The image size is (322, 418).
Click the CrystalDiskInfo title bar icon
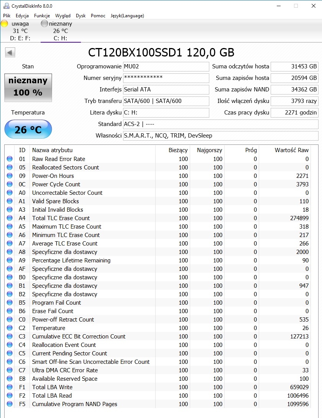(6, 6)
